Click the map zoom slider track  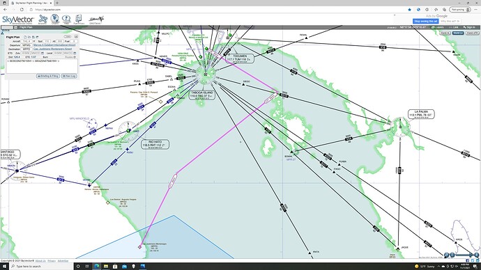point(463,255)
